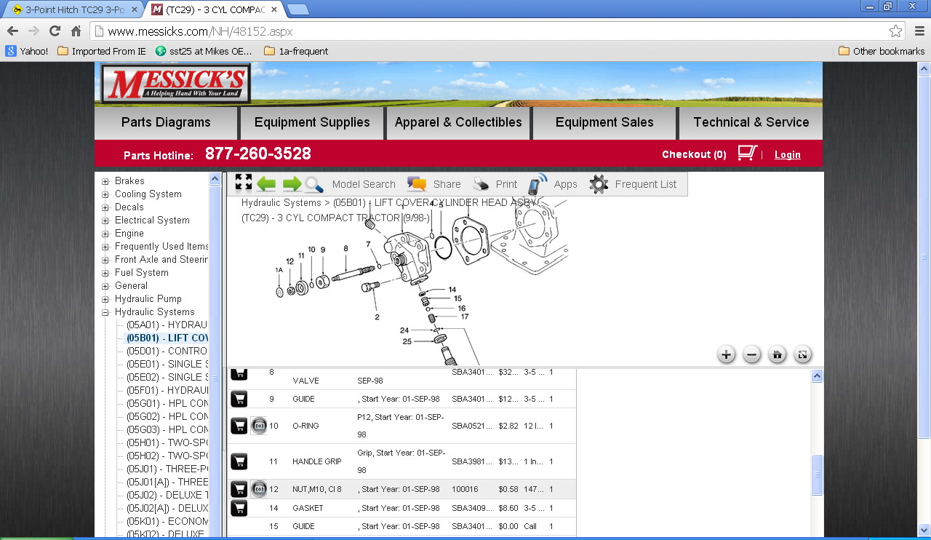Go to previous diagram with green left arrow

click(x=266, y=184)
